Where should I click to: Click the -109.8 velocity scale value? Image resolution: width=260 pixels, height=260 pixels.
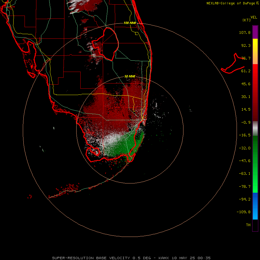coord(244,212)
